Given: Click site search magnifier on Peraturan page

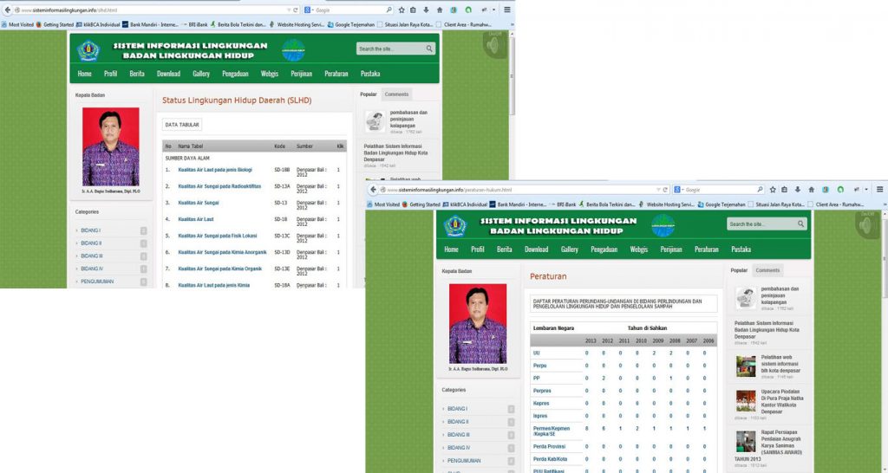Looking at the screenshot, I should (800, 224).
